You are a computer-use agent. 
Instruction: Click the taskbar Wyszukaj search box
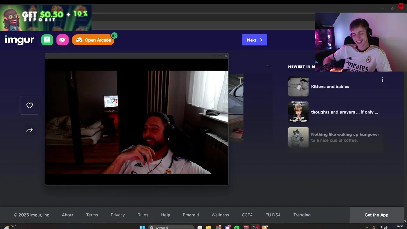pos(171,227)
